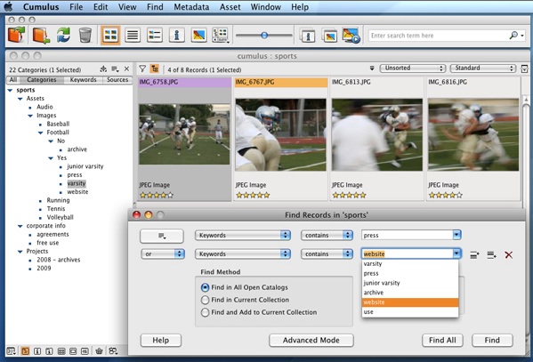Open the Apple menu
This screenshot has height=362, width=533.
[8, 6]
